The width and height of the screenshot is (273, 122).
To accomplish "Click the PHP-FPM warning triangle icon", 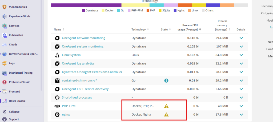I will pyautogui.click(x=166, y=106).
